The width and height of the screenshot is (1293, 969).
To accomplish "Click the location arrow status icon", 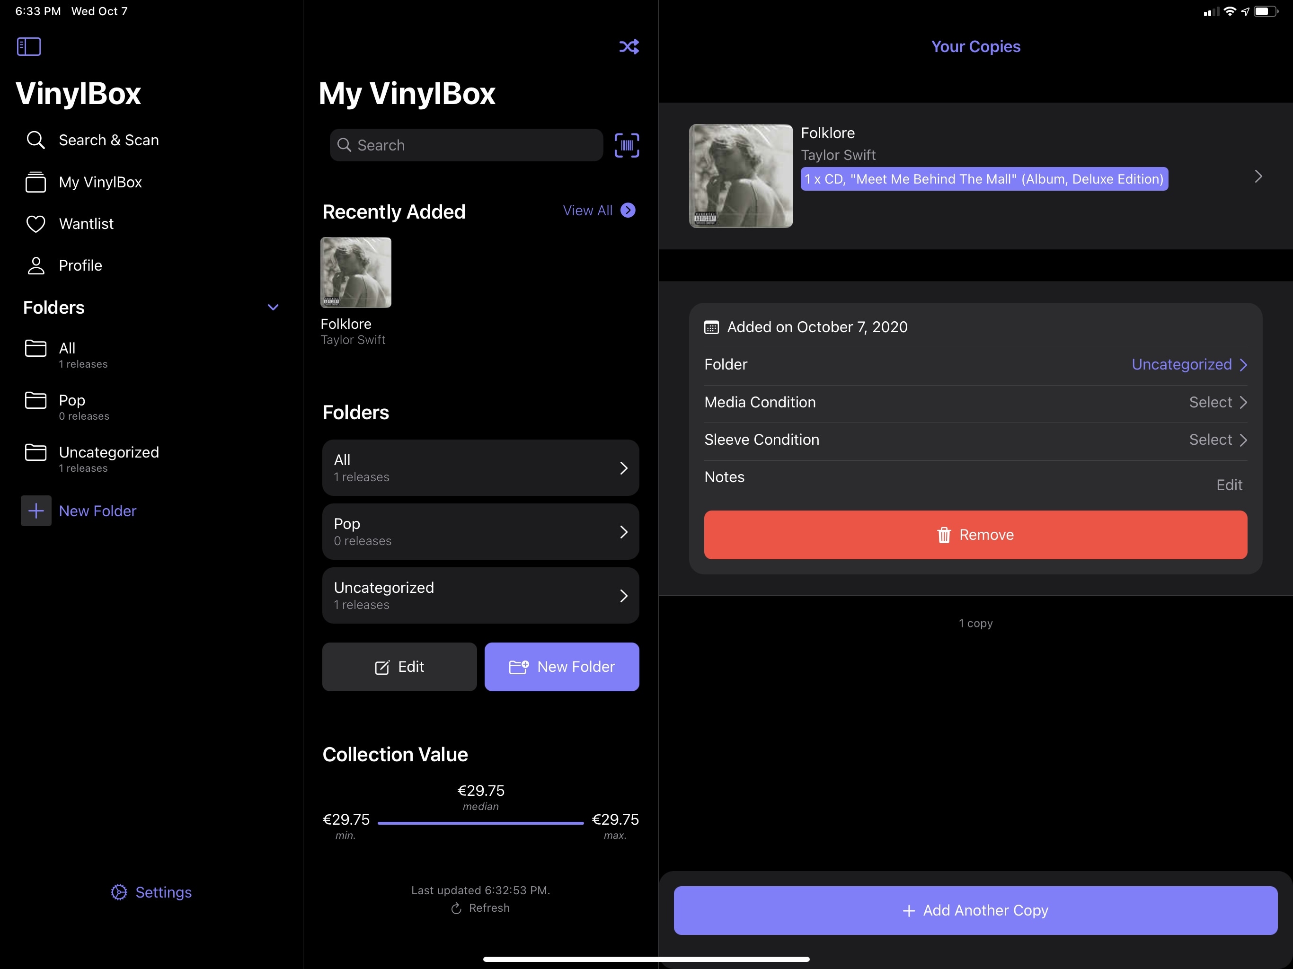I will coord(1246,11).
